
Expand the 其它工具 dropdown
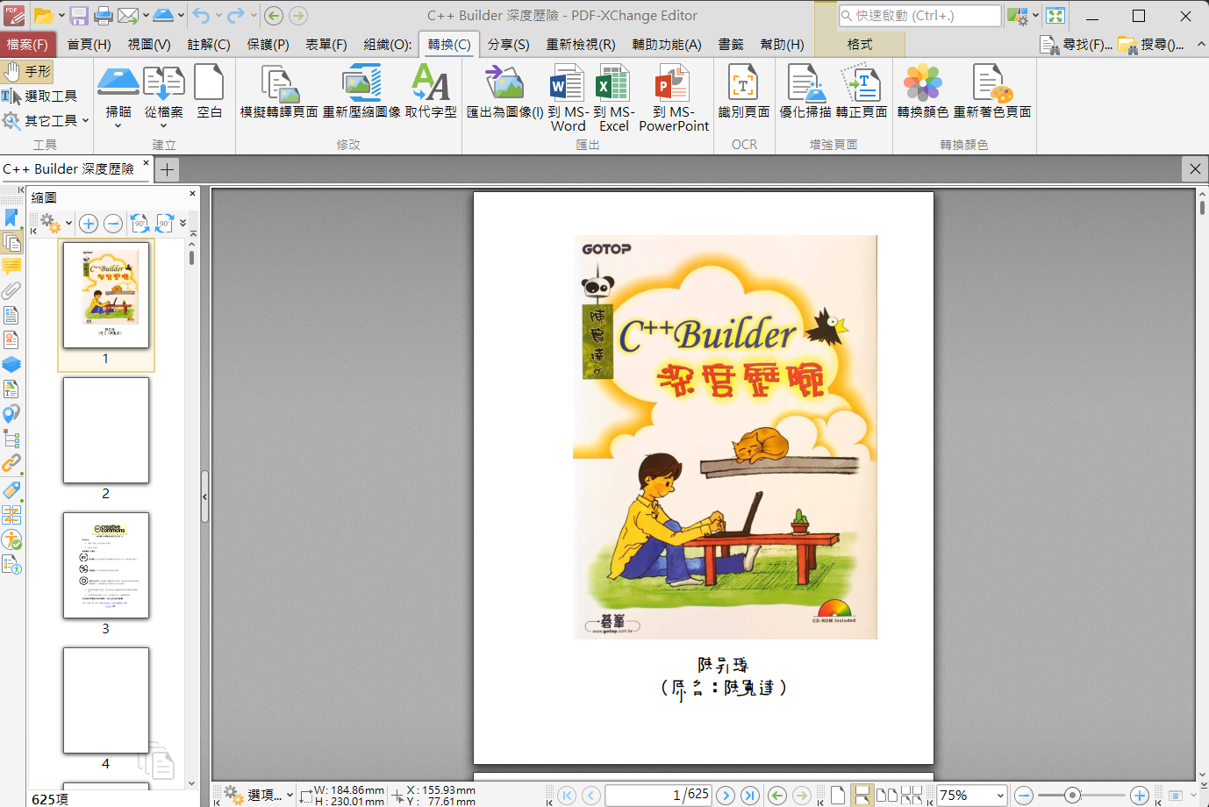click(85, 120)
